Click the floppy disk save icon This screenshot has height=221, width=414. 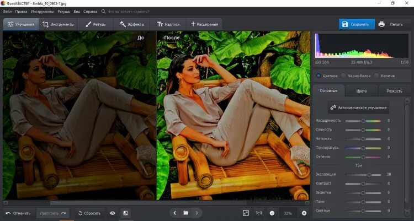tap(345, 24)
